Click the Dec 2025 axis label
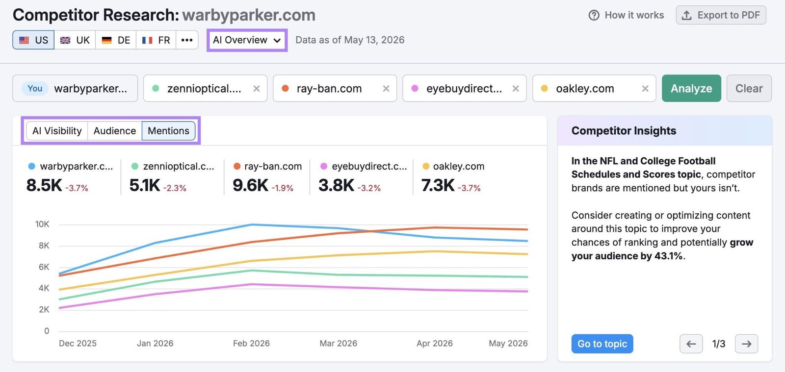This screenshot has height=372, width=785. point(78,344)
